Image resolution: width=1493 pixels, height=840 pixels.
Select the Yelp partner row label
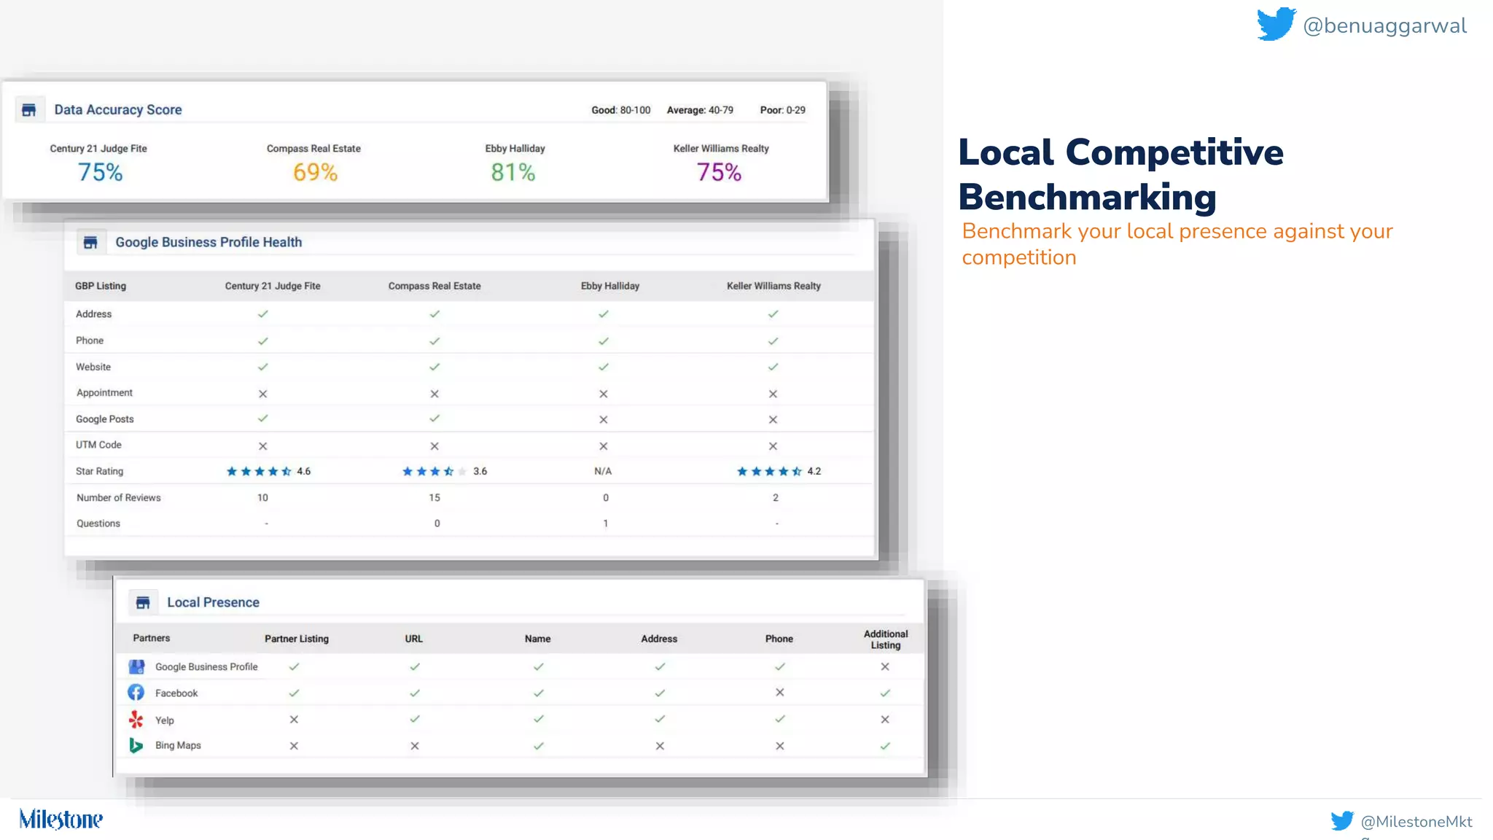[165, 720]
